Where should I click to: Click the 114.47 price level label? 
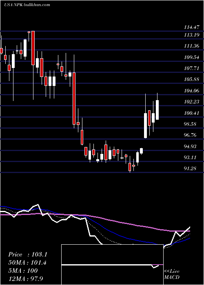(192, 27)
